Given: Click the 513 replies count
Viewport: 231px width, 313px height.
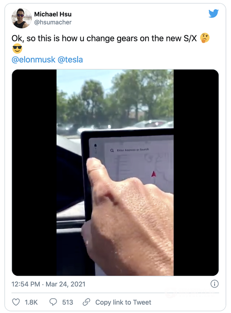Looking at the screenshot, I should pyautogui.click(x=67, y=302).
